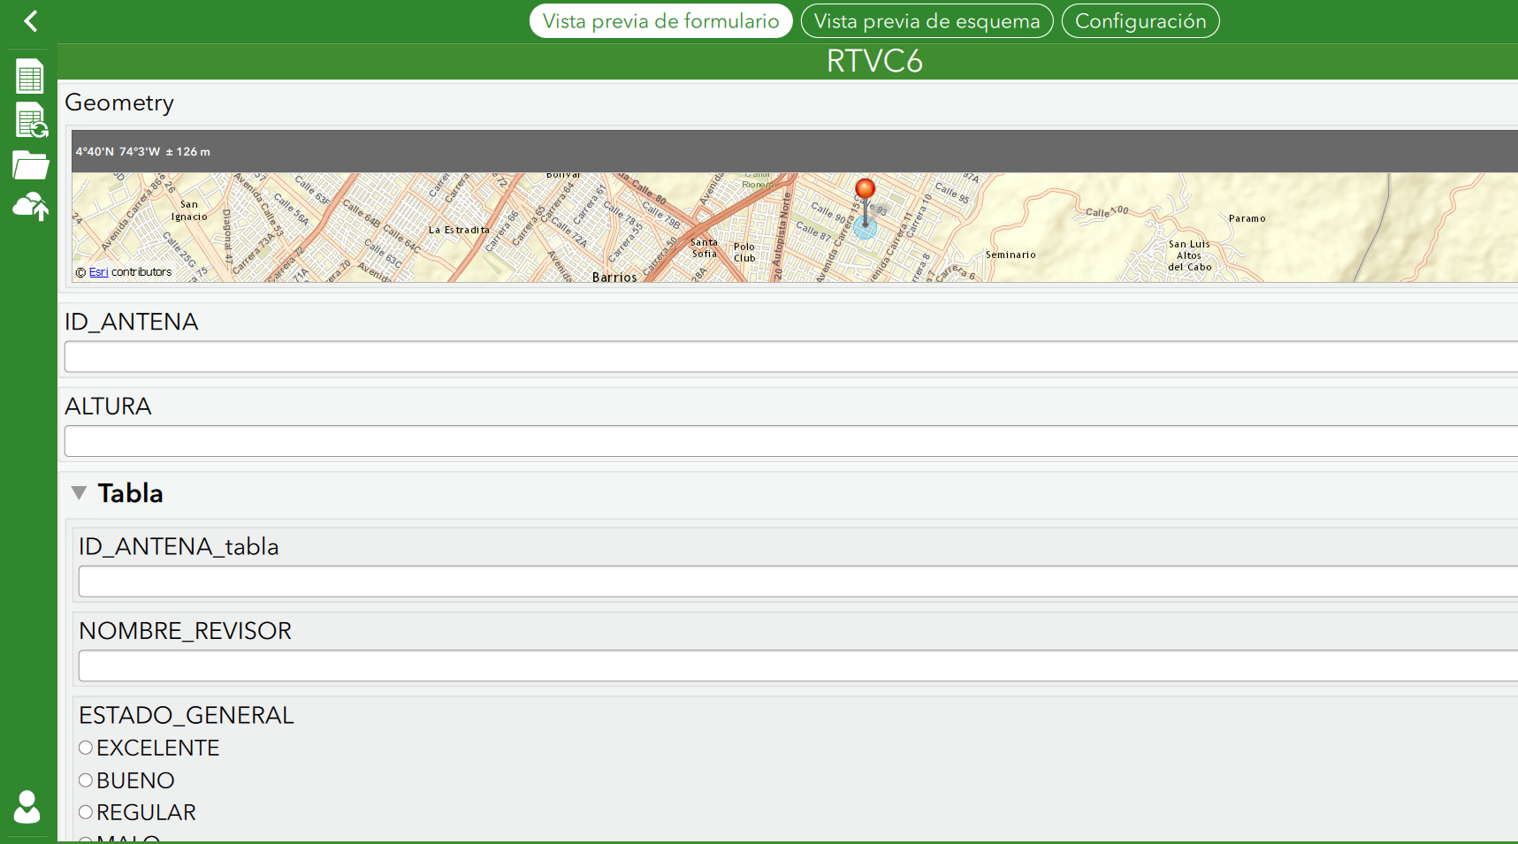
Task: Click Paramo label on the map
Action: click(1247, 218)
